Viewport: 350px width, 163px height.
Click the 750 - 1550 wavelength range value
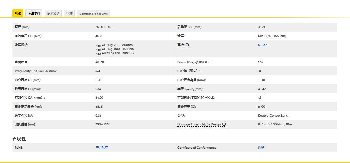pyautogui.click(x=102, y=124)
